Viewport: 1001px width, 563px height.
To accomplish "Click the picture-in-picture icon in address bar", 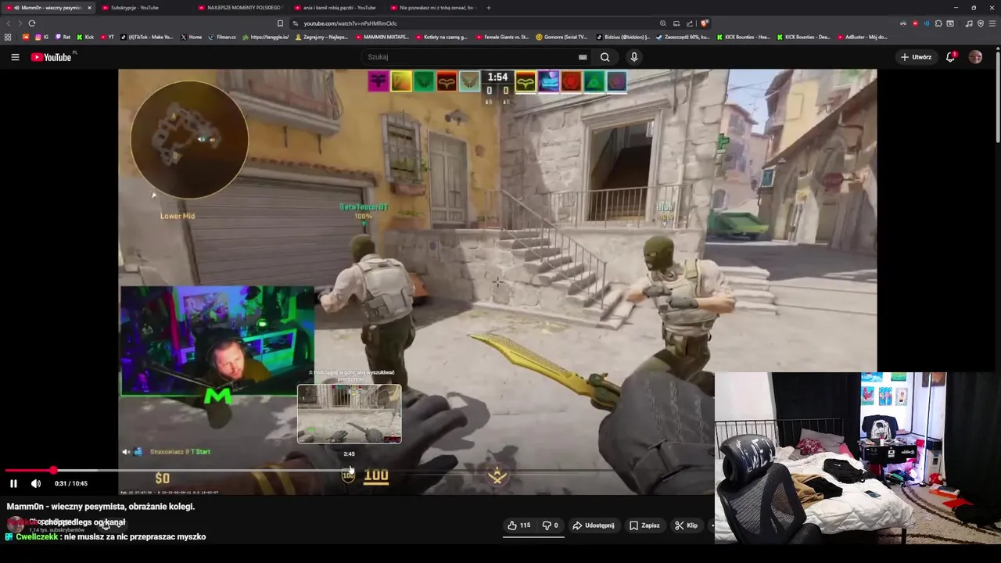I will click(676, 23).
